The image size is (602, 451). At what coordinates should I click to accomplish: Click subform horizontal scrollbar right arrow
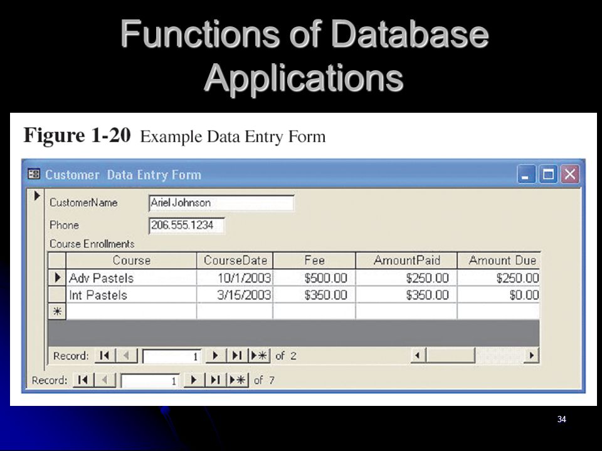pyautogui.click(x=531, y=356)
